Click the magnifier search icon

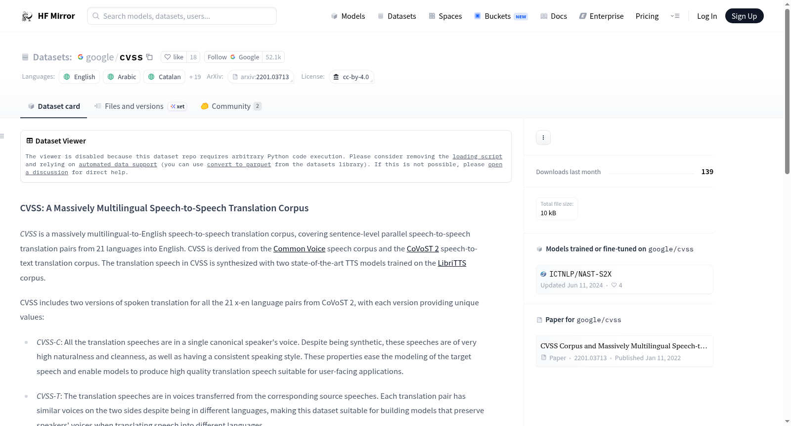pyautogui.click(x=96, y=16)
